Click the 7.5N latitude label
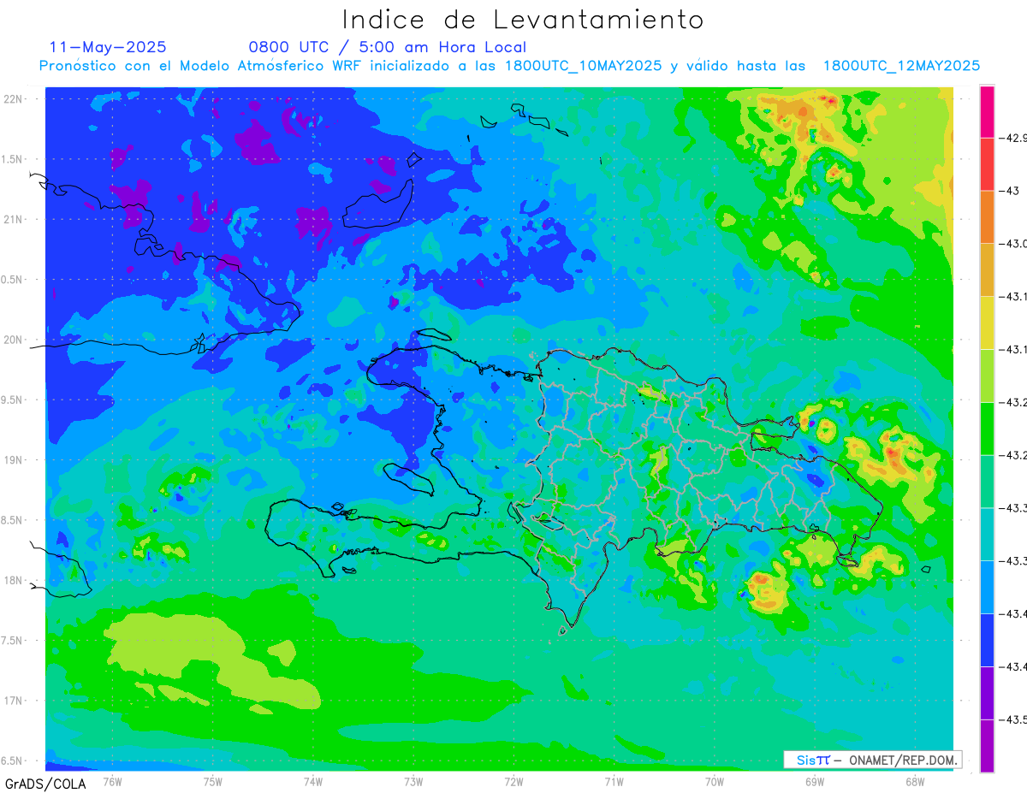 coord(12,640)
